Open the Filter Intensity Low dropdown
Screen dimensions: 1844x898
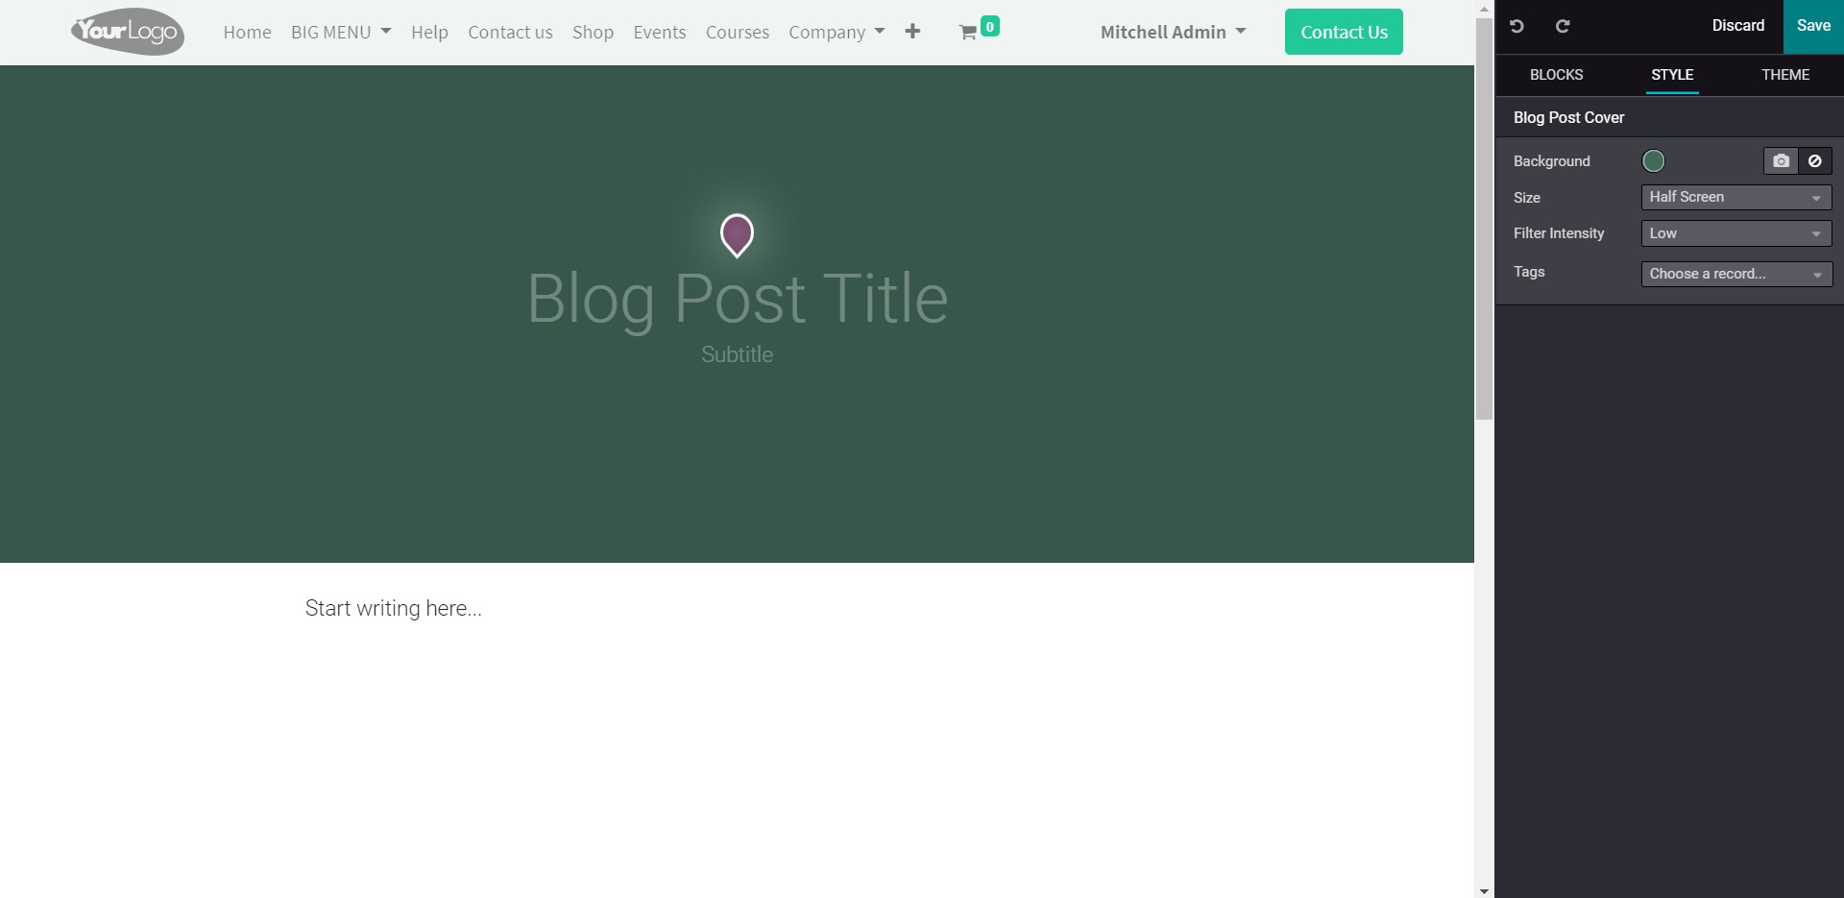1736,233
